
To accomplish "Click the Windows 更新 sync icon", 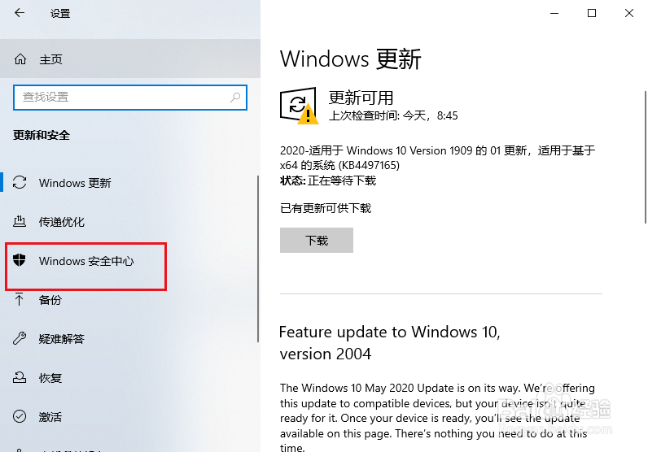I will 20,182.
